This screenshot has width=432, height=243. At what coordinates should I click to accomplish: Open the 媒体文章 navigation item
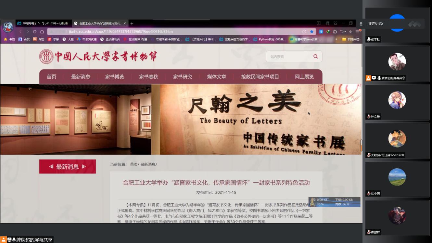(217, 77)
